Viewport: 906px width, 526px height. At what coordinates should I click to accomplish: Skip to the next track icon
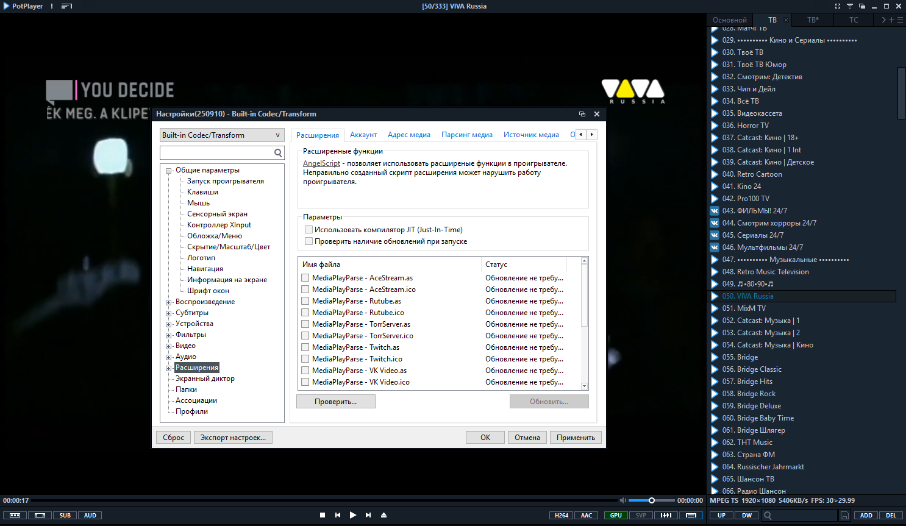tap(368, 515)
